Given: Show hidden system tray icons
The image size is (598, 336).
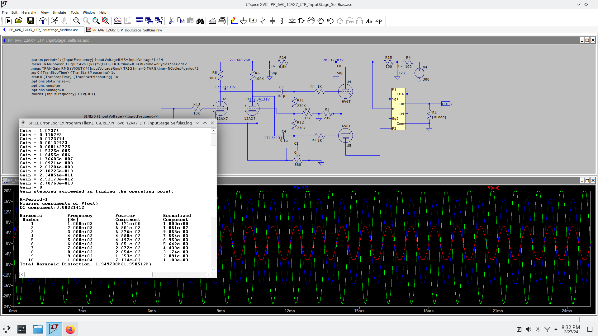Looking at the screenshot, I should click(x=556, y=329).
